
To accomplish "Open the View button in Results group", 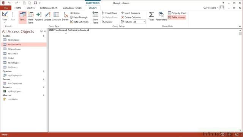I will 5,17.
